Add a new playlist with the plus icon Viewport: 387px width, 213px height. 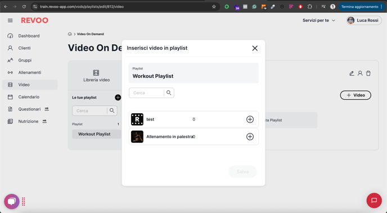click(118, 98)
